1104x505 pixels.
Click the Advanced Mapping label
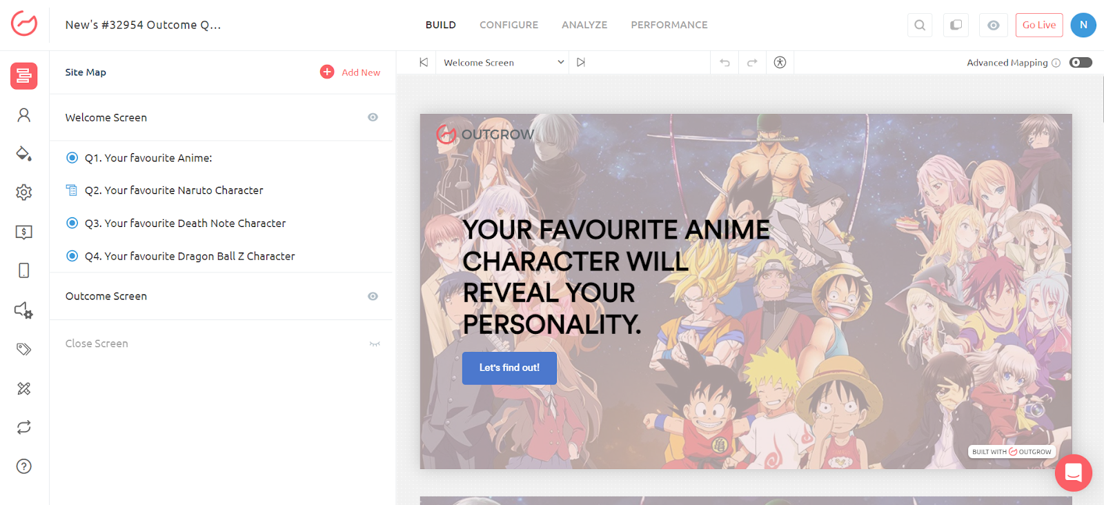pos(1007,63)
